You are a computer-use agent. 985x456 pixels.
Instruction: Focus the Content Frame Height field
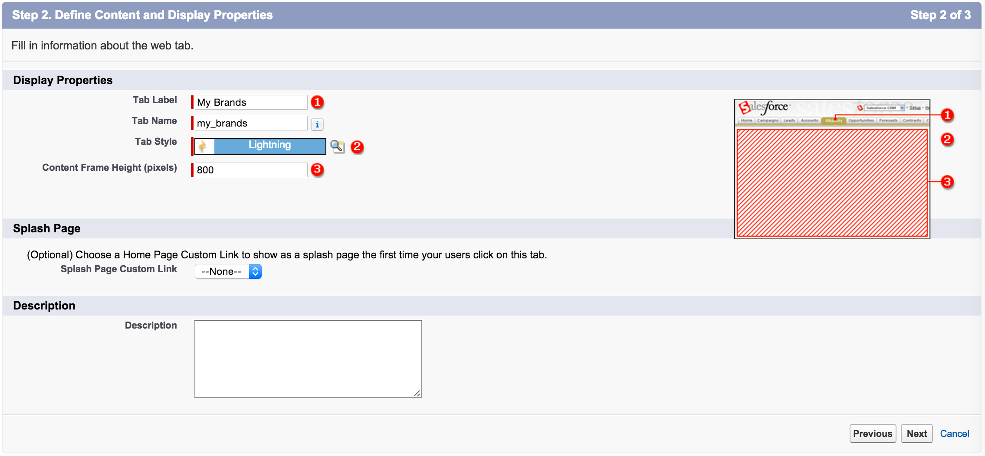[x=251, y=170]
